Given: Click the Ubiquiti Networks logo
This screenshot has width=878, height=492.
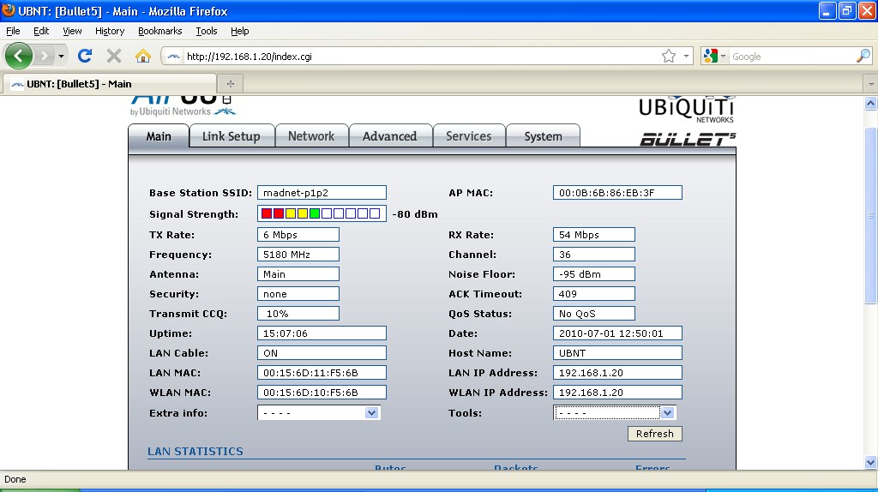Looking at the screenshot, I should (x=687, y=109).
